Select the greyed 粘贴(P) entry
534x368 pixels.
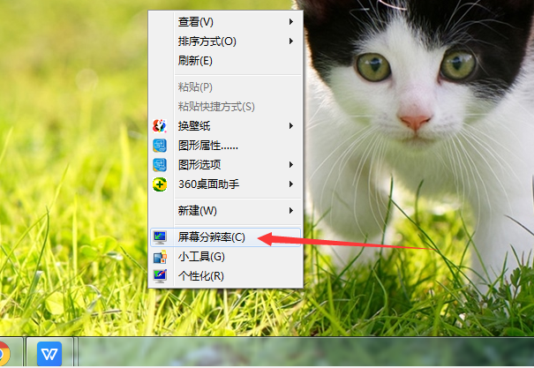point(225,87)
